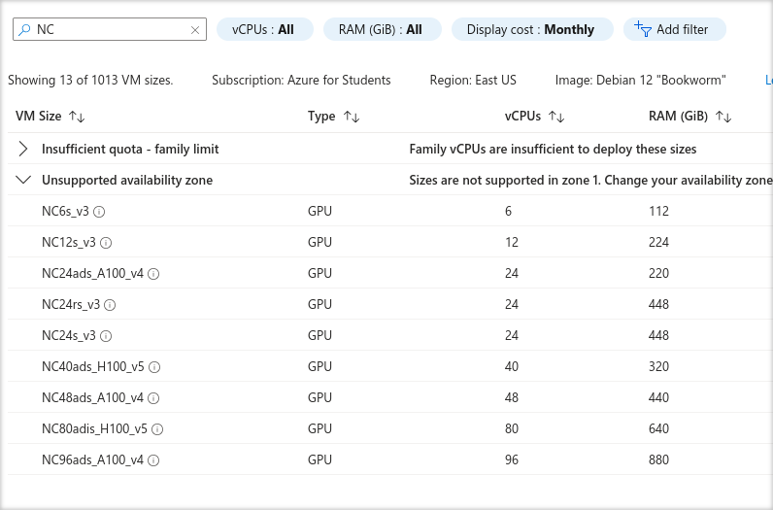Expand Insufficient quota - family limit group
Screen dimensions: 773x510
point(23,149)
